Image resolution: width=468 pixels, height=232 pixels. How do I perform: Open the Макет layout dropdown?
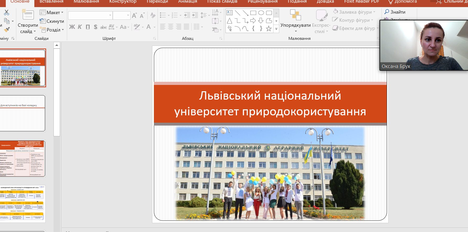(52, 13)
